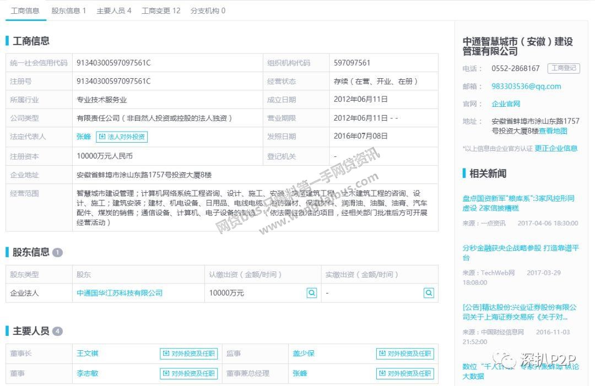The image size is (595, 386).
Task: Click the 企业地址 row address text
Action: tap(144, 175)
